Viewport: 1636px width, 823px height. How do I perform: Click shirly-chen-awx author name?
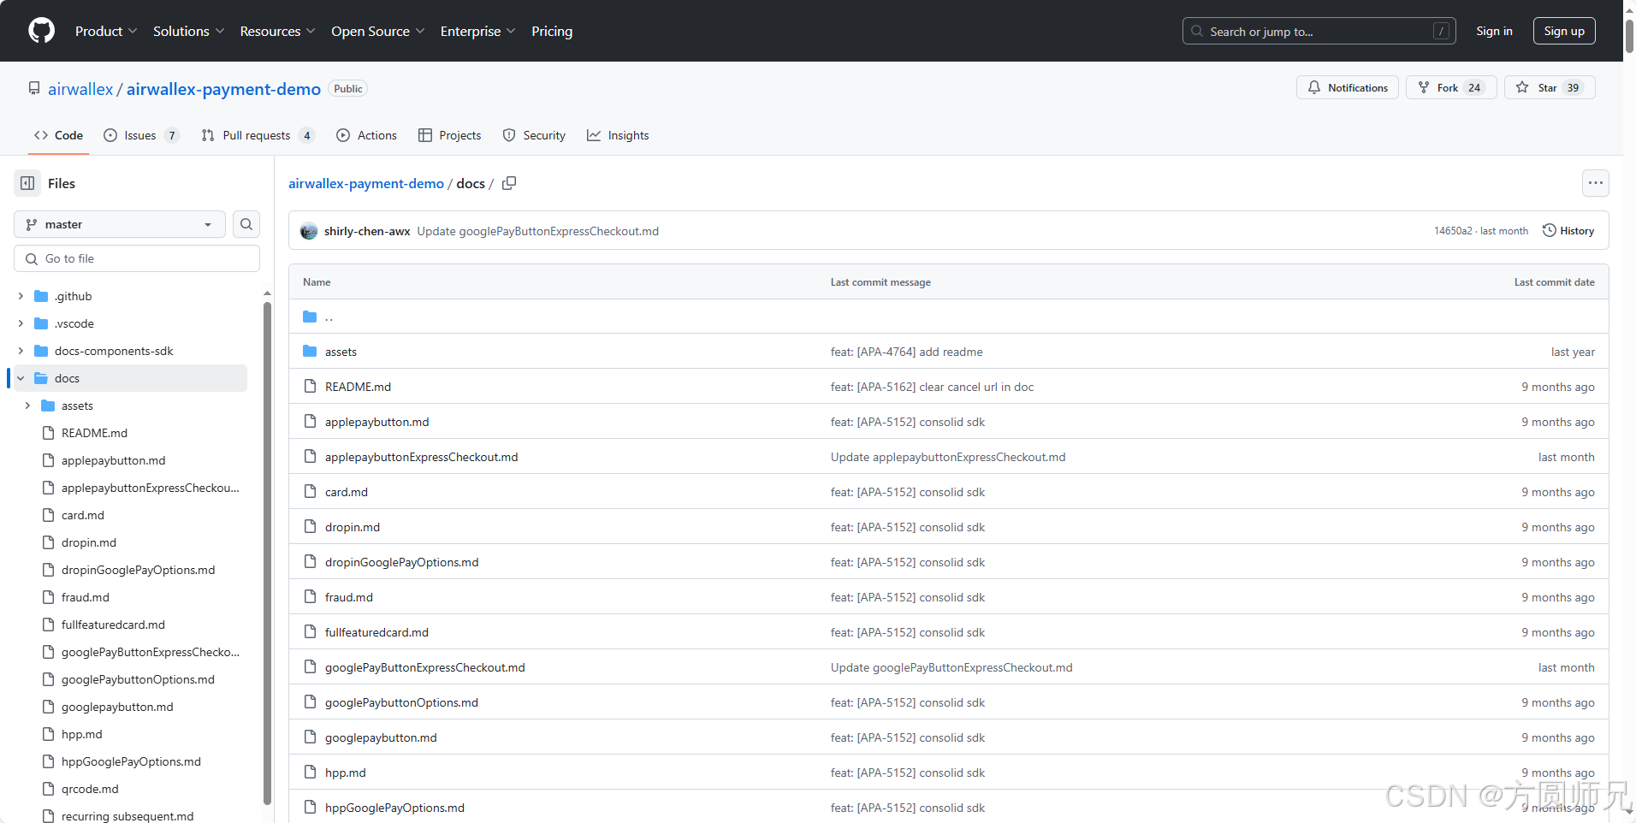point(367,231)
